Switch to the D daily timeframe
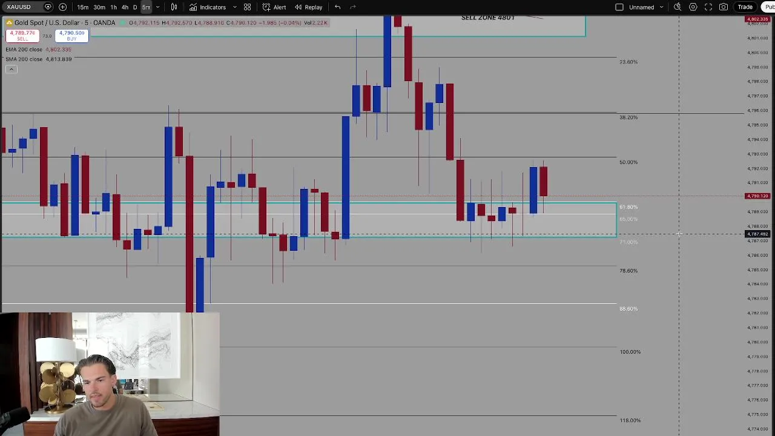Viewport: 775px width, 436px height. (x=135, y=7)
